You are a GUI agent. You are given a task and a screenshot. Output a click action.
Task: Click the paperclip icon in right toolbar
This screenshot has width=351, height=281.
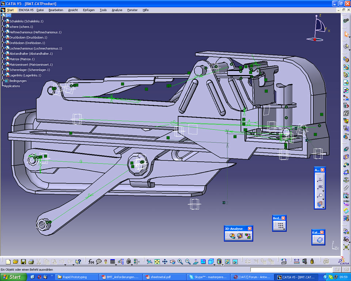pos(346,188)
